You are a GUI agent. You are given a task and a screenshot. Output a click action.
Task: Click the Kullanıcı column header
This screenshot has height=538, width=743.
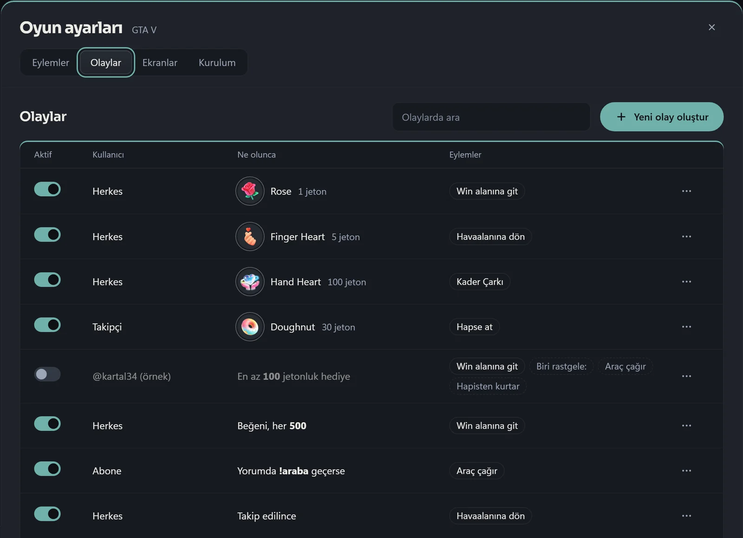click(x=108, y=155)
